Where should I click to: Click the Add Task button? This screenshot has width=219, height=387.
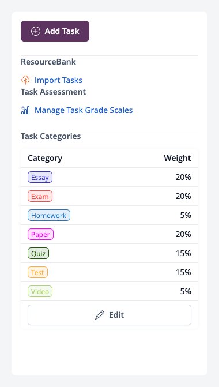(55, 31)
